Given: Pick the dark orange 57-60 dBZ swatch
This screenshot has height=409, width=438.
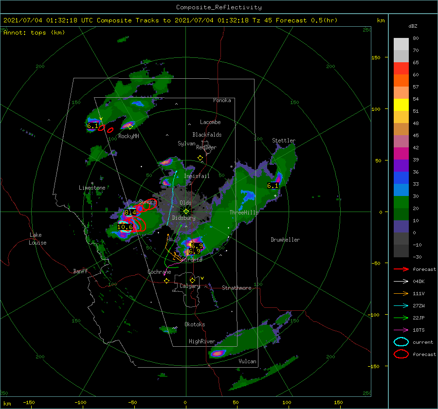Looking at the screenshot, I should [x=401, y=80].
